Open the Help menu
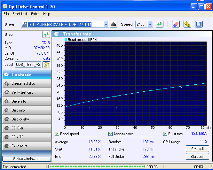The image size is (213, 170). click(47, 14)
